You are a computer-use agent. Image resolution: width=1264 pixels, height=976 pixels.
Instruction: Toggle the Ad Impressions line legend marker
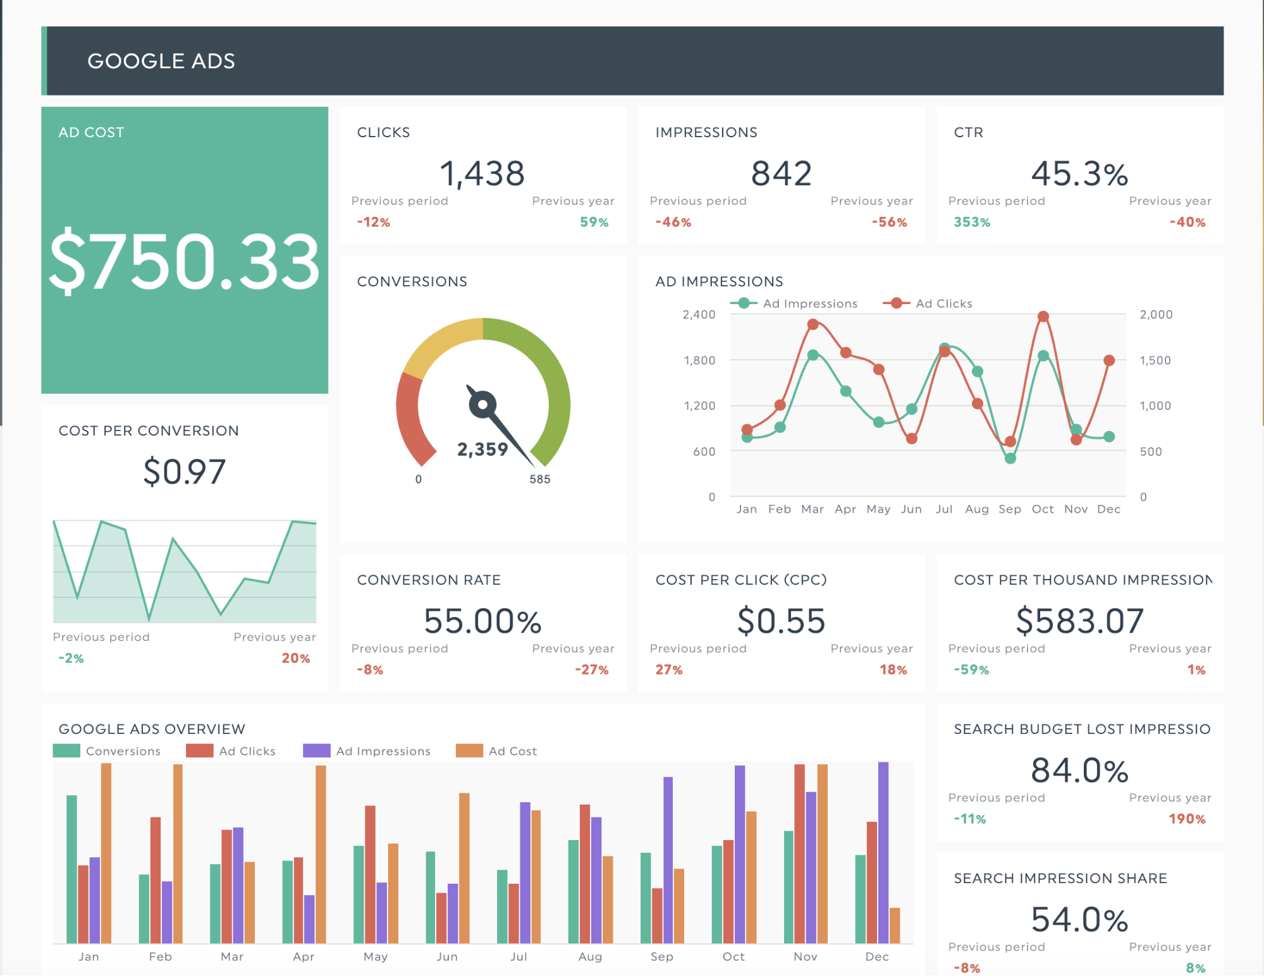click(744, 303)
